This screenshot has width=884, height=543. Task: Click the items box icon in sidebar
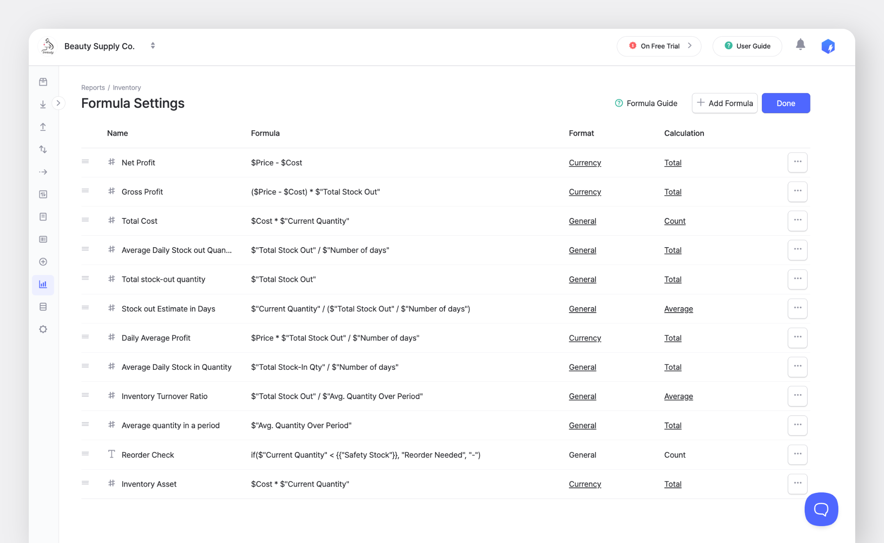pyautogui.click(x=43, y=82)
